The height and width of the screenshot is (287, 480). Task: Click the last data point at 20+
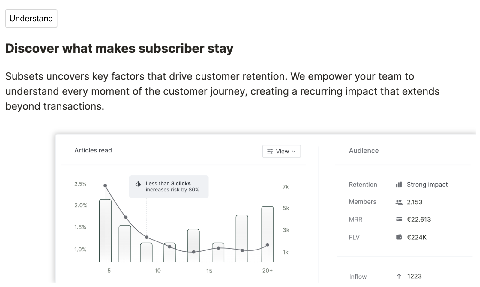click(x=268, y=245)
